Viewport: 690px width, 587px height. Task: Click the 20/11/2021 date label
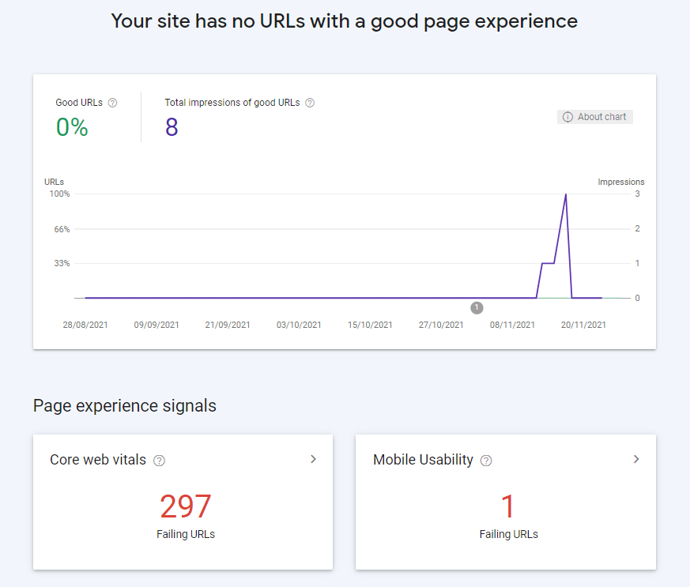point(583,325)
